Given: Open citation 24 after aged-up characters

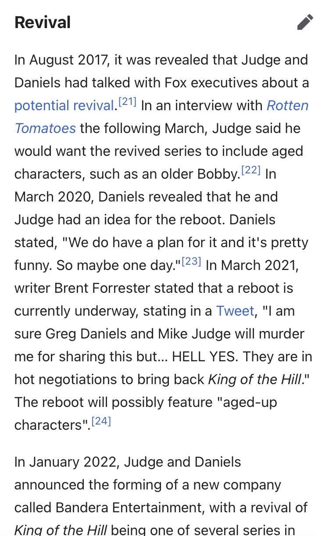Looking at the screenshot, I should click(101, 422).
